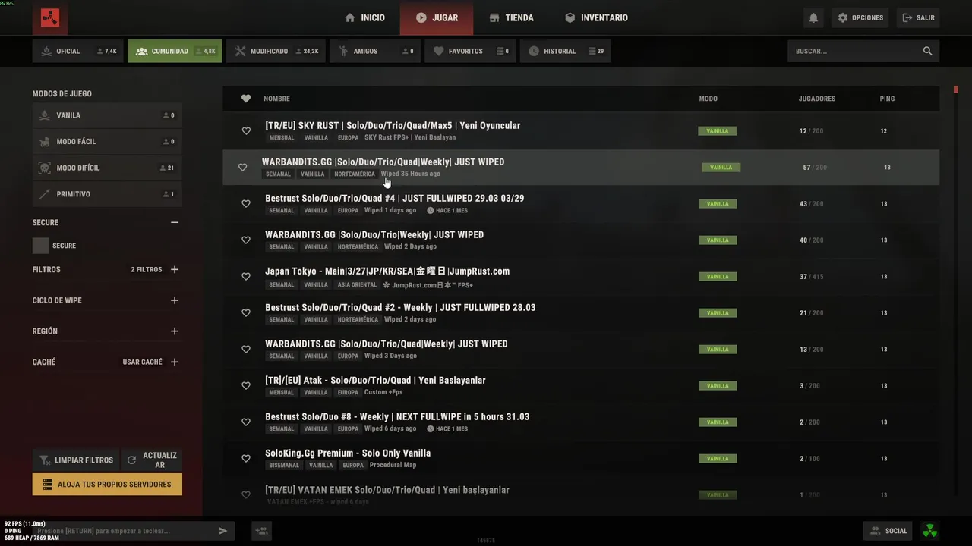Open the Tienda tab
Screen dimensions: 972x546
point(511,17)
